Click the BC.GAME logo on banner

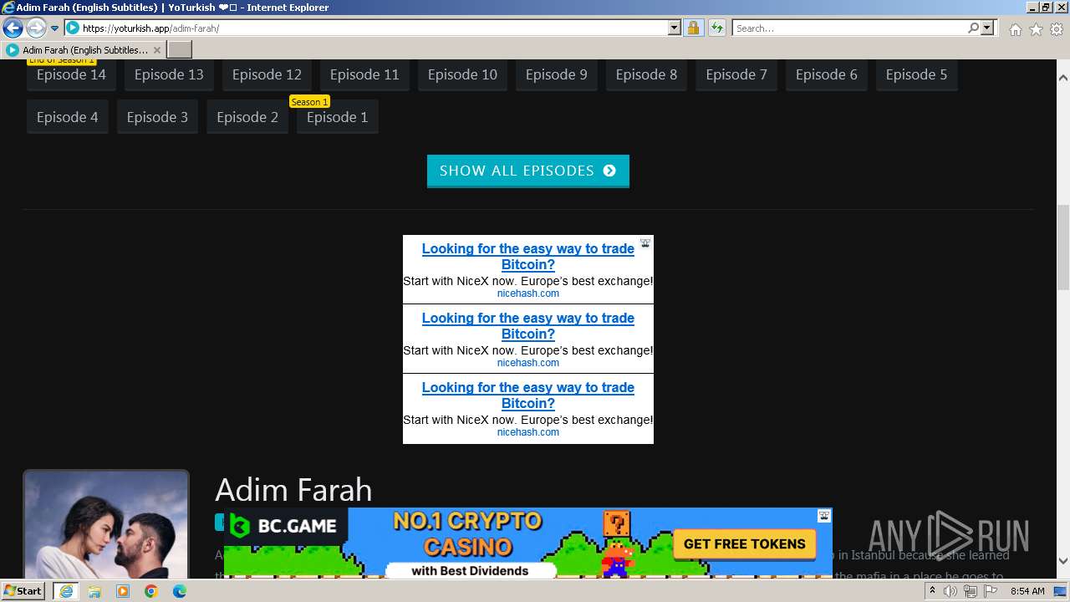click(x=284, y=526)
